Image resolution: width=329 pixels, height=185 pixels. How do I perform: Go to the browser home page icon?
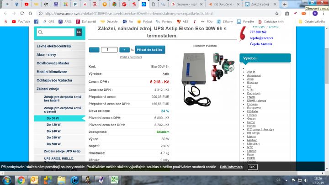30,13
